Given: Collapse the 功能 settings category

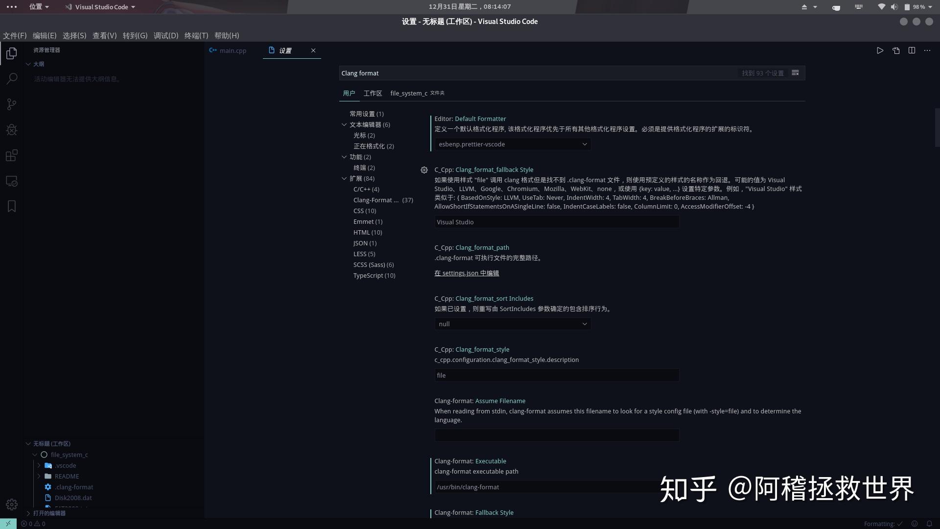Looking at the screenshot, I should [344, 157].
